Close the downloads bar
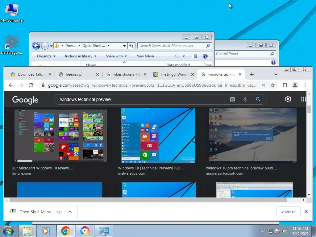This screenshot has height=237, width=316. click(306, 211)
